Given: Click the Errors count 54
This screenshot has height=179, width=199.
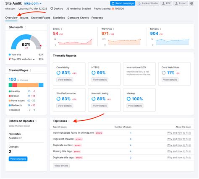Looking at the screenshot, I should 55,34.
